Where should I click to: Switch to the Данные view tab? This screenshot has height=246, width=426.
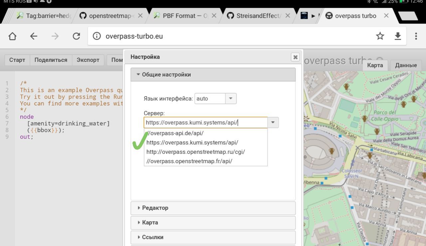406,65
